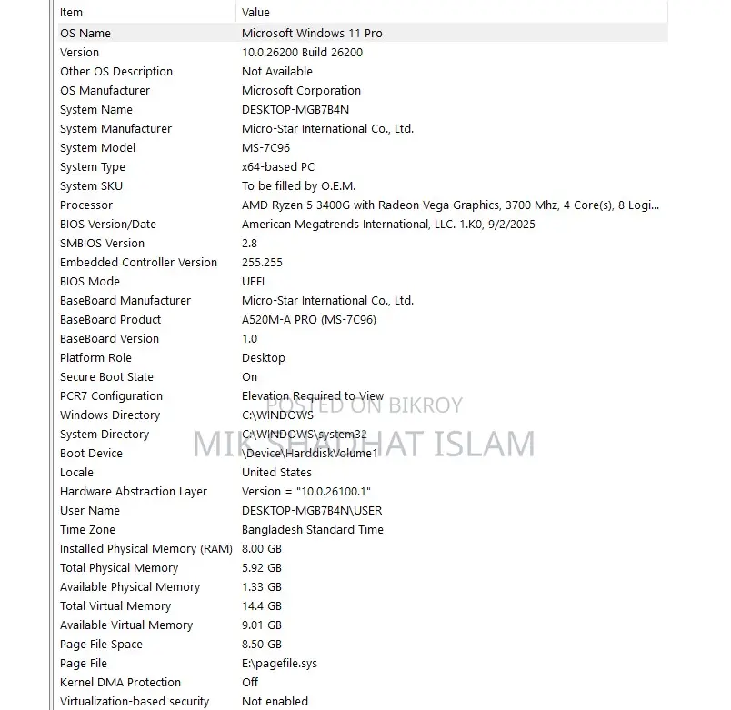Select the Boot Device row
The image size is (731, 710).
pyautogui.click(x=363, y=454)
